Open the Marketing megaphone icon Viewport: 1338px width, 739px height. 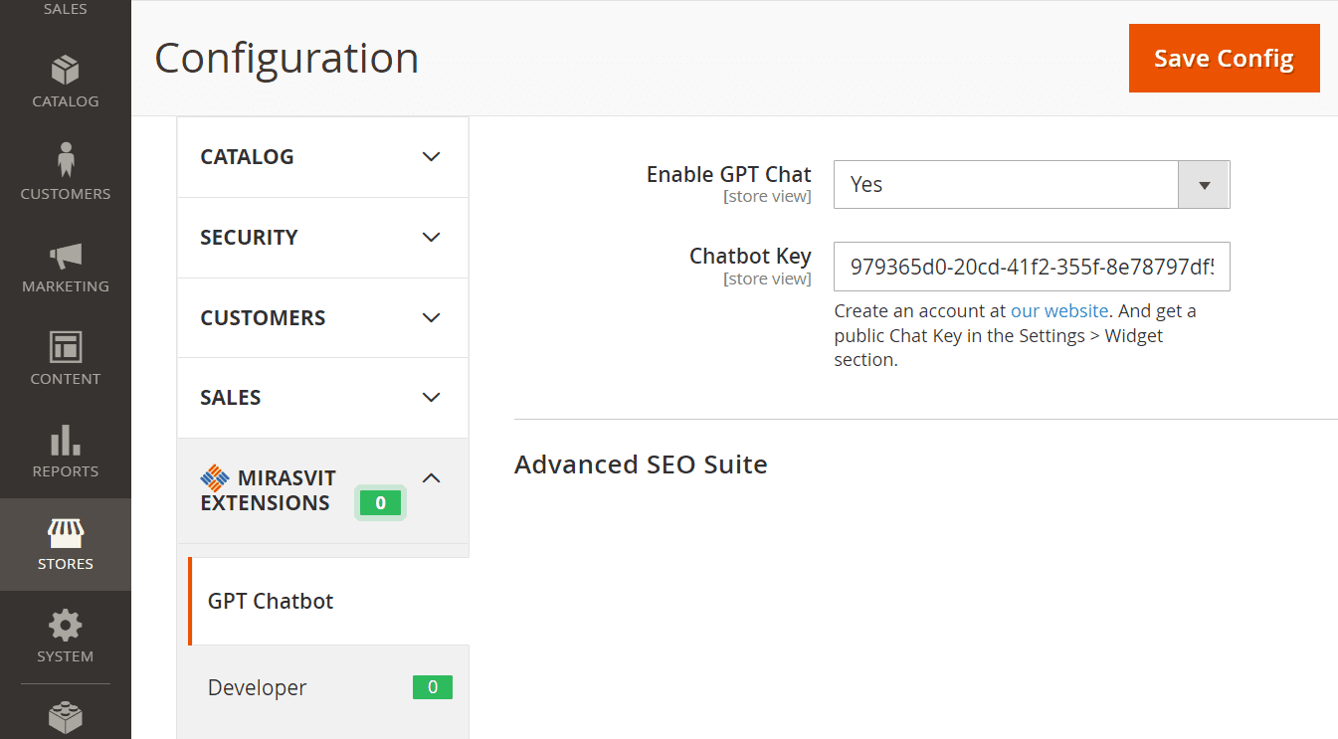[66, 256]
